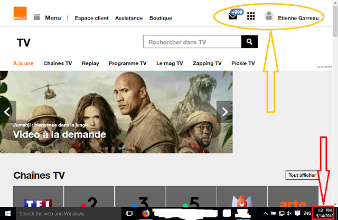Go to next carousel slide arrow
The height and width of the screenshot is (220, 338).
coord(224,112)
